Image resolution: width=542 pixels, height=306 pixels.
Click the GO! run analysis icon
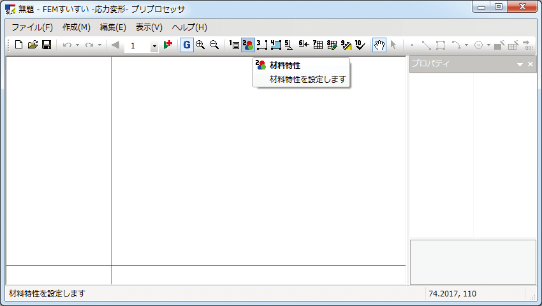(527, 45)
